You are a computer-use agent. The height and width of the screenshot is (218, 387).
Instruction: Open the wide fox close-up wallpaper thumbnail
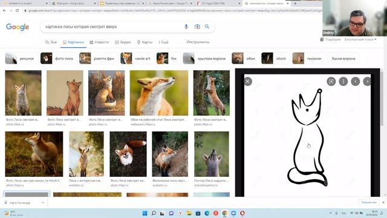tap(159, 93)
